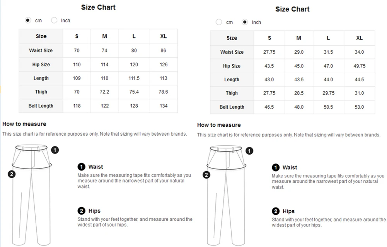Click the Hips number 2 bullet in left instructions
The width and height of the screenshot is (387, 247).
(x=81, y=211)
